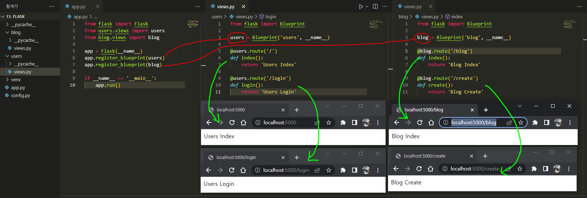Viewport: 587px width, 198px height.
Task: Open tab search in localhost:5000/blog window
Action: click(x=520, y=106)
